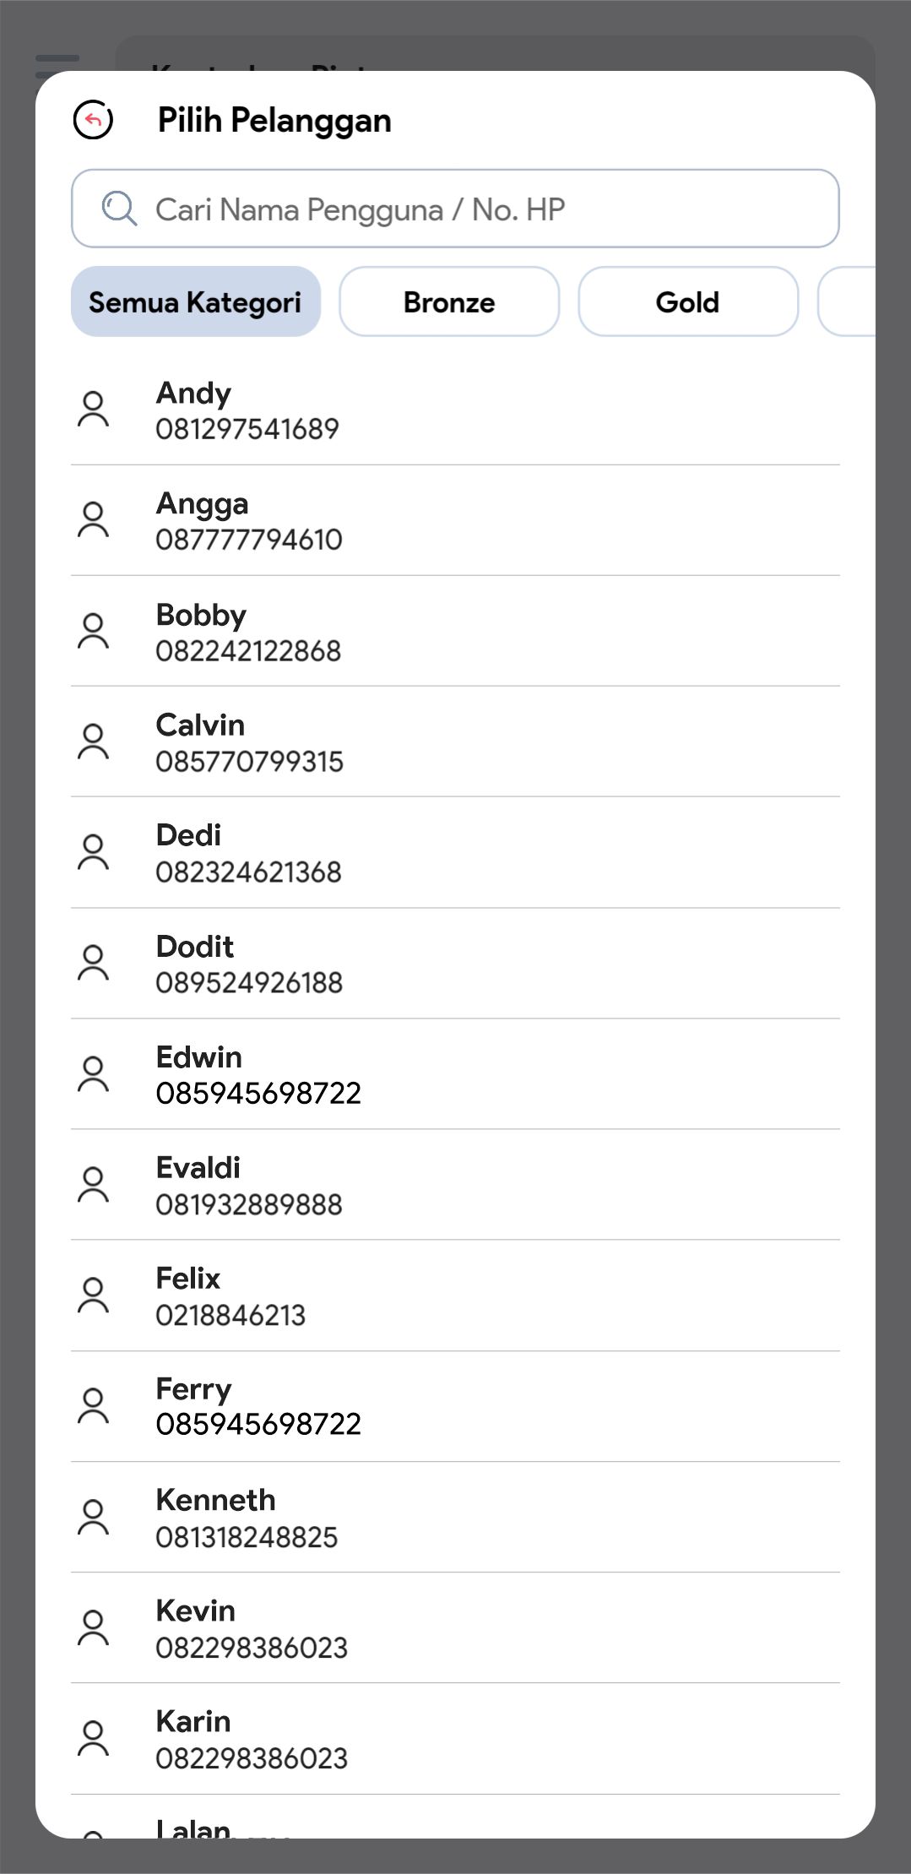Image resolution: width=911 pixels, height=1874 pixels.
Task: Click the person icon beside Felix
Action: coord(93,1296)
